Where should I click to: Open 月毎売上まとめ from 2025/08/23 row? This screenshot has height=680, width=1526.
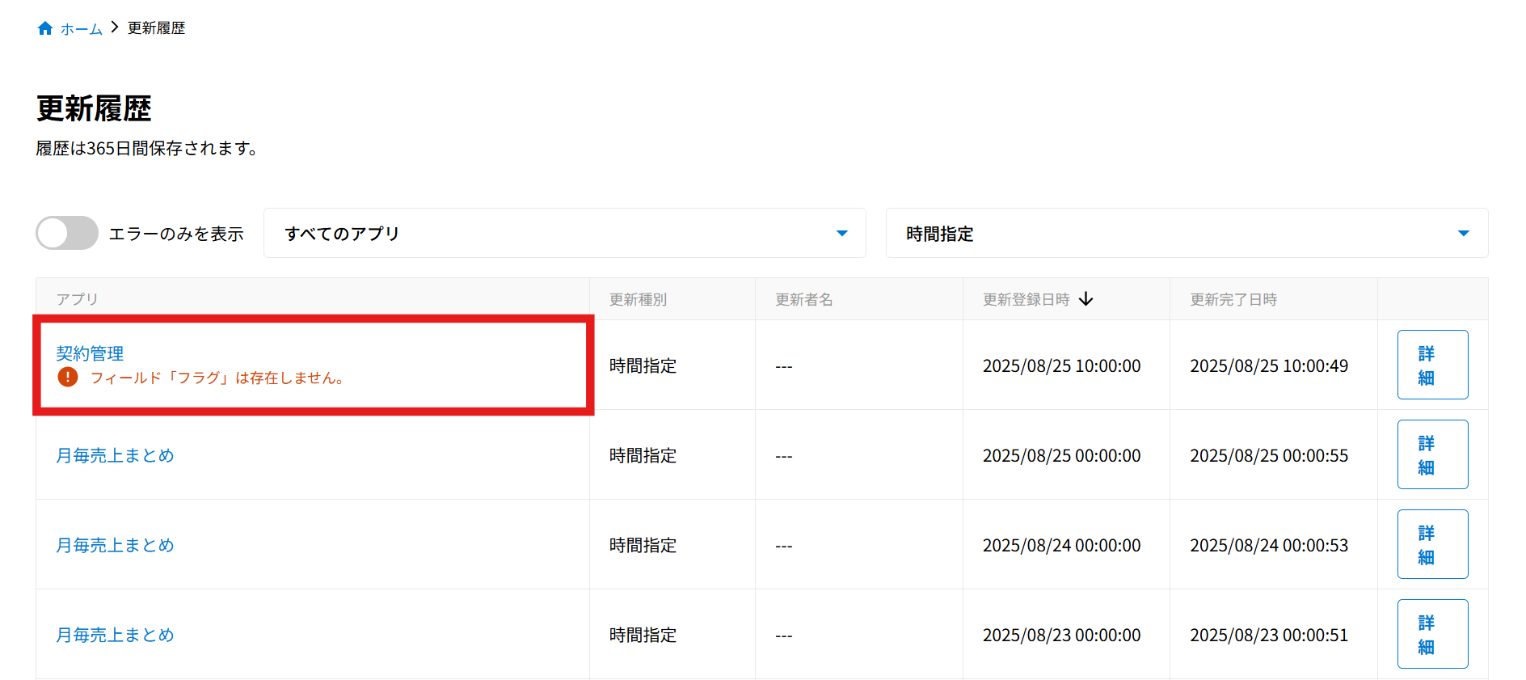[x=115, y=635]
